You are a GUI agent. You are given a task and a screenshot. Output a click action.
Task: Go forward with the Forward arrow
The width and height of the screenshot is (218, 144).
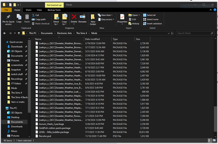coord(10,33)
